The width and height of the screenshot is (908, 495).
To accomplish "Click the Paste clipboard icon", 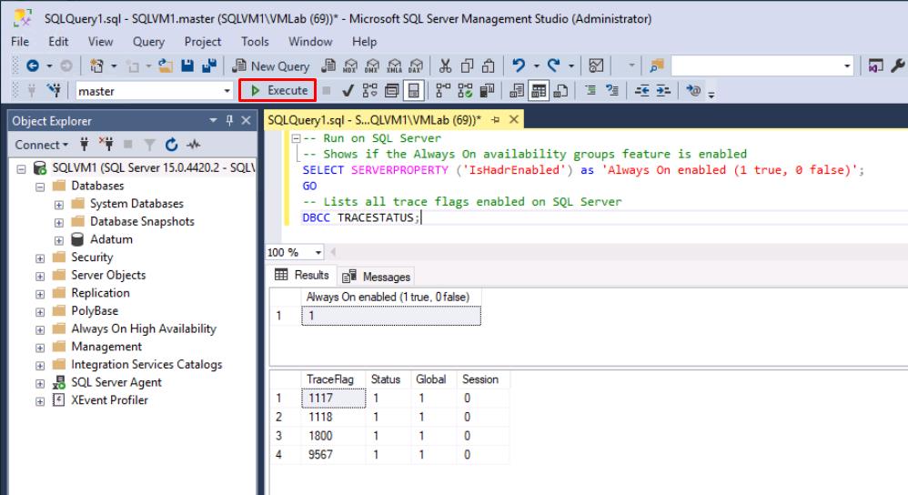I will point(489,66).
